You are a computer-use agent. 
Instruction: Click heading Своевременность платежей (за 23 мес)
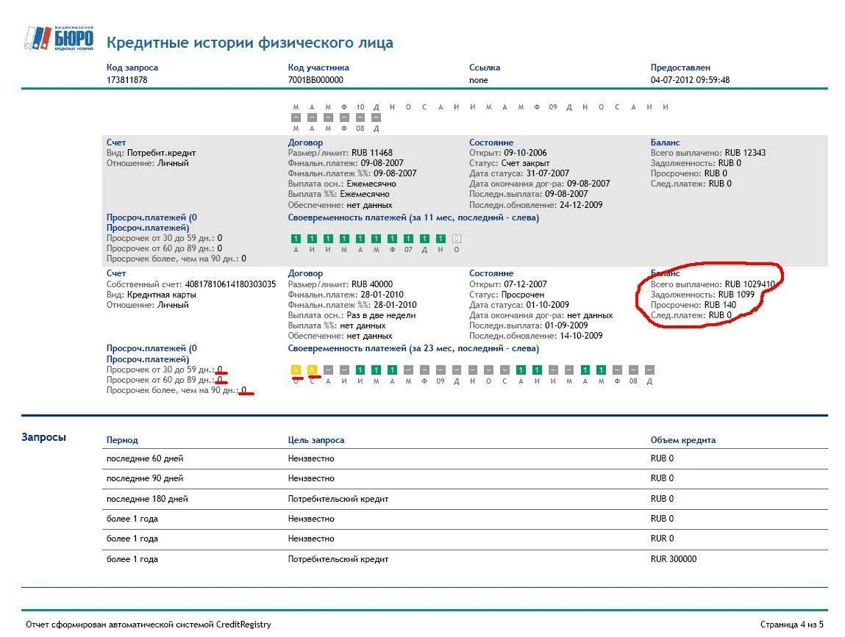point(413,348)
